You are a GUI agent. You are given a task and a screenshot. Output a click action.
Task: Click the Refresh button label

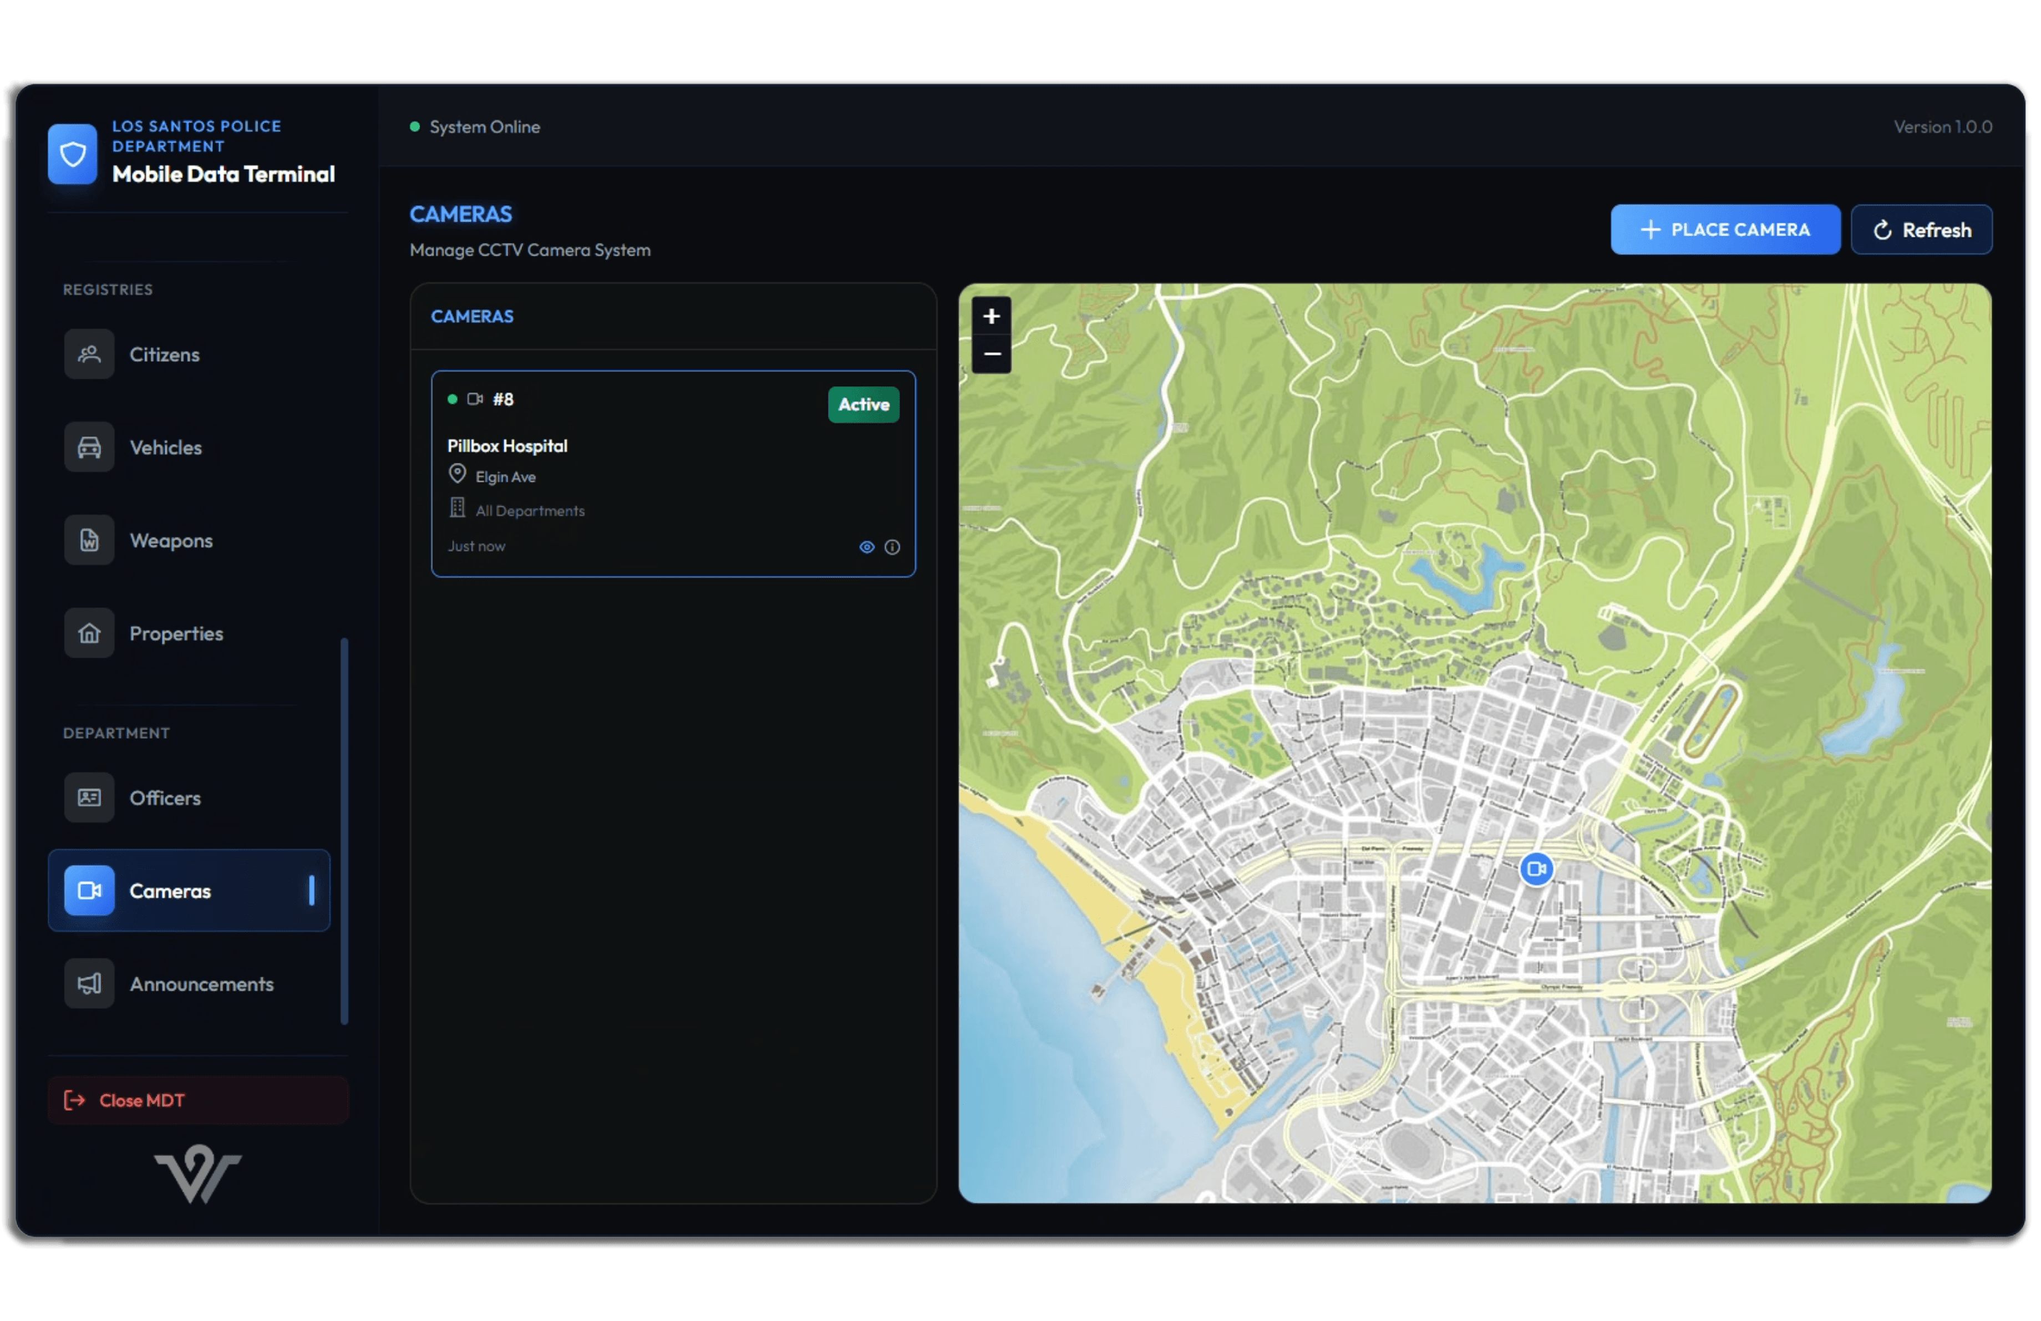coord(1936,230)
